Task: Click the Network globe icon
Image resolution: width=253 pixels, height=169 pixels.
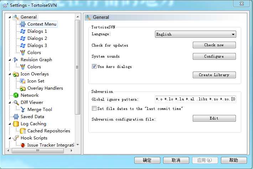Action: [16, 95]
